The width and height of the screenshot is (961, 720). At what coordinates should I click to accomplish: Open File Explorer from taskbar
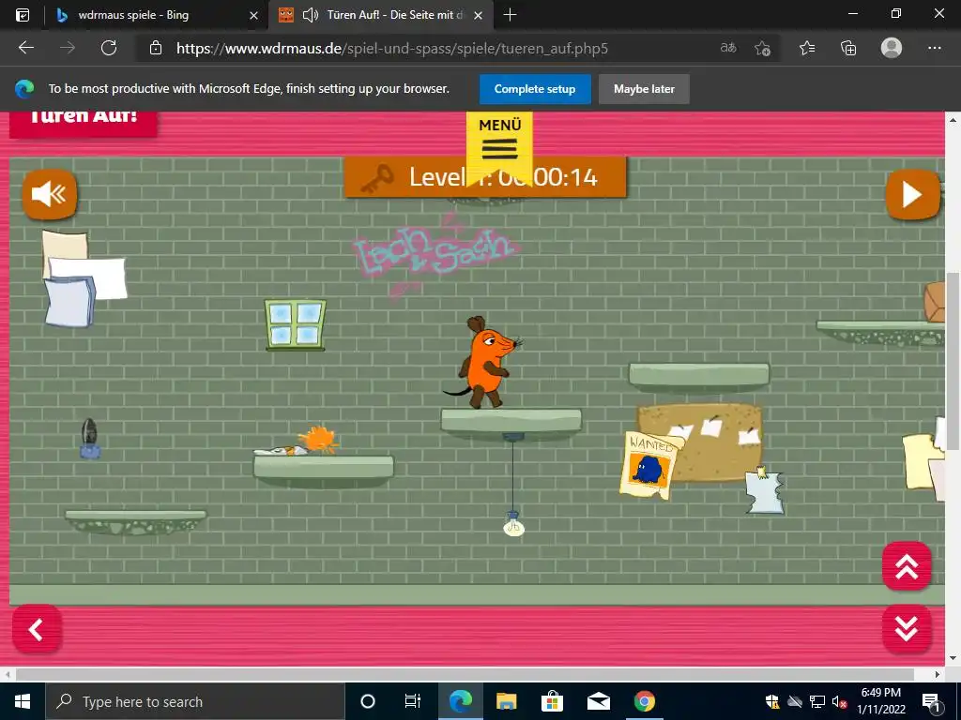[506, 701]
